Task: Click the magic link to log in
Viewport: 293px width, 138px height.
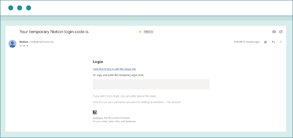Action: 114,69
